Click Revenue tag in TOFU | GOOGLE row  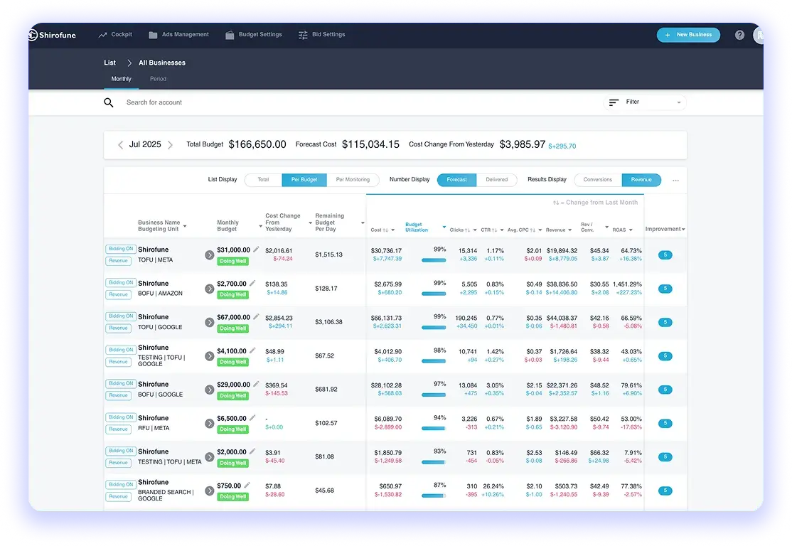pyautogui.click(x=118, y=328)
